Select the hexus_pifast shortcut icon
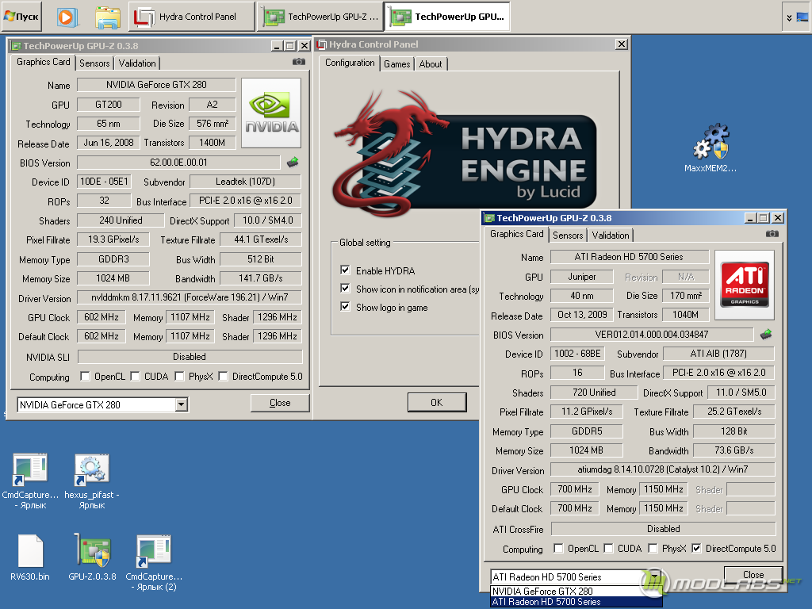Screen dimensions: 812x609 click(92, 481)
